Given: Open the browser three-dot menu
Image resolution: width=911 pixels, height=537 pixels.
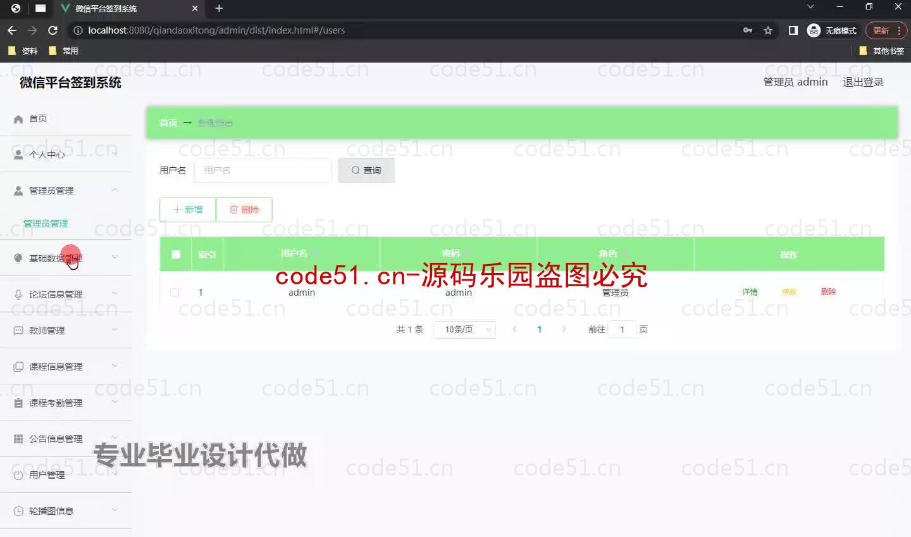Looking at the screenshot, I should 899,30.
